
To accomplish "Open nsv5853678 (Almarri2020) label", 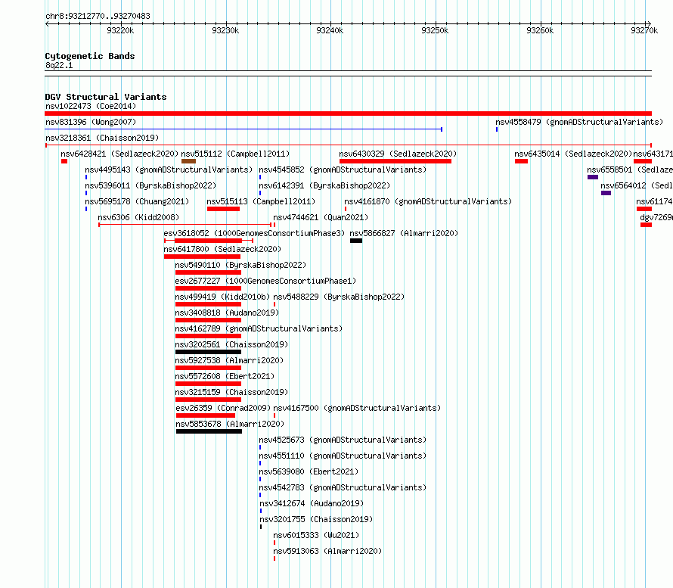I will point(230,424).
